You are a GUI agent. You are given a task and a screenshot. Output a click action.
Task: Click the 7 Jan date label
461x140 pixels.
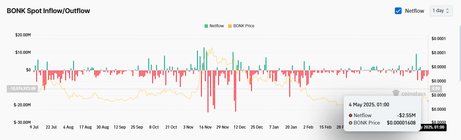pyautogui.click(x=274, y=128)
